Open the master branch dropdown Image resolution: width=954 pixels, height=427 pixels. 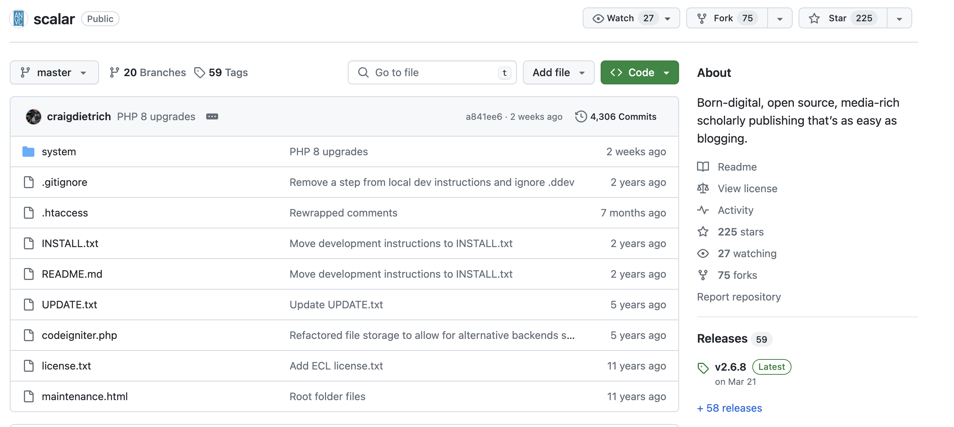(x=54, y=72)
